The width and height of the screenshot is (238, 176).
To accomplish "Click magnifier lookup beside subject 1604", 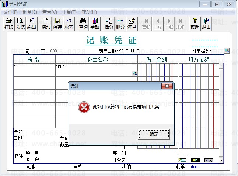I will coord(135,73).
